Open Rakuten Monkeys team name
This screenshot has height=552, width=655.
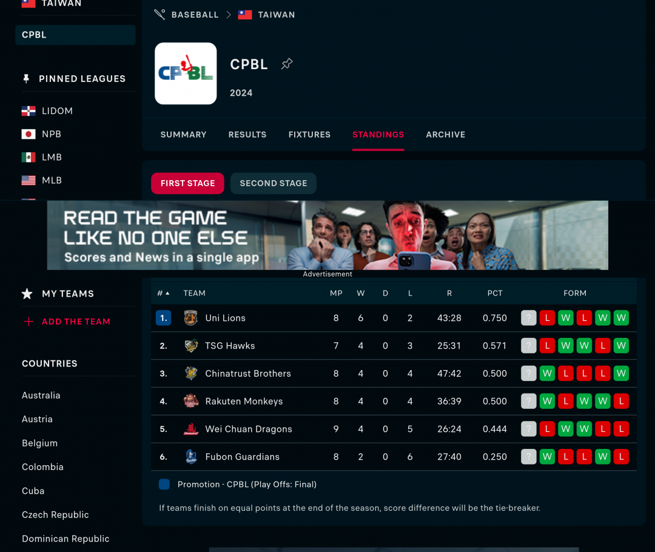click(244, 401)
